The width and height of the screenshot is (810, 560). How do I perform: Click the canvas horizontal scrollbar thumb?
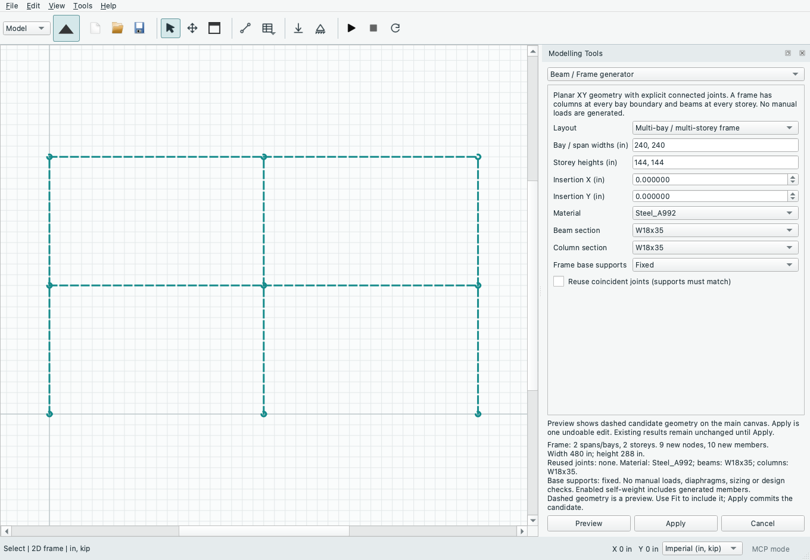[x=264, y=531]
